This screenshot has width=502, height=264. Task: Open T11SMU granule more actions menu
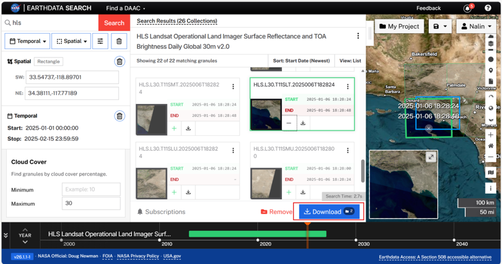(348, 150)
